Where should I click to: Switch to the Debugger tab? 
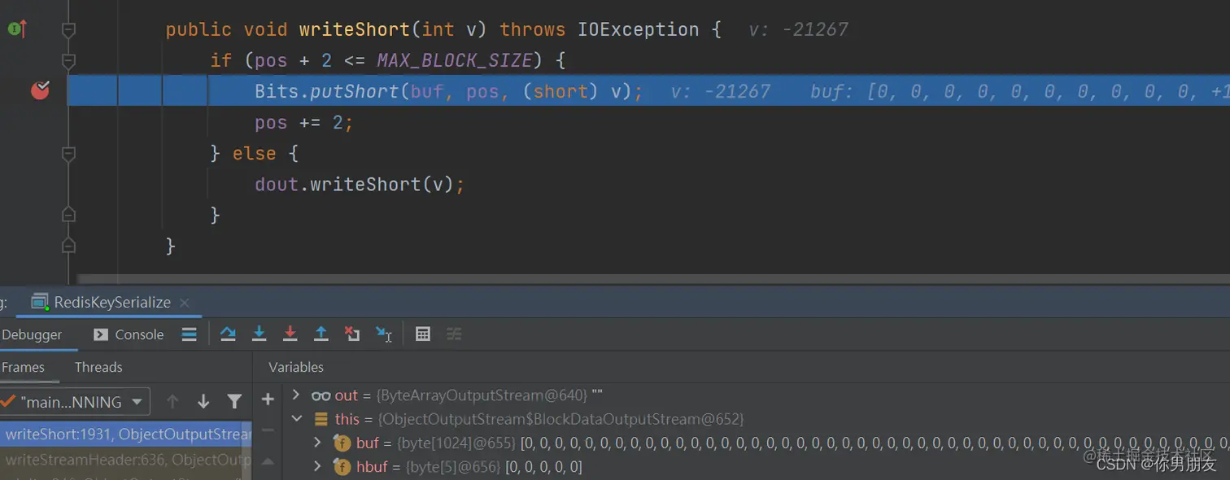(32, 334)
